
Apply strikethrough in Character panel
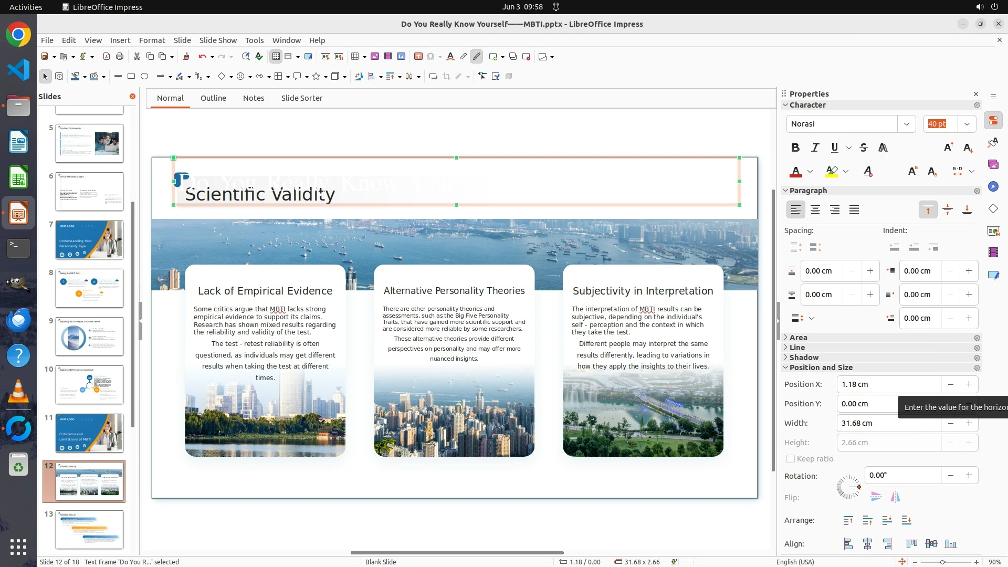[864, 148]
